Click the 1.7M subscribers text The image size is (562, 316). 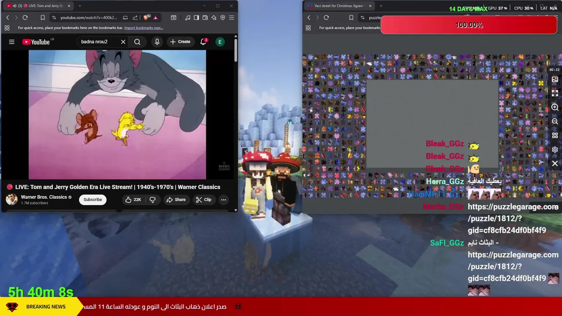click(35, 203)
